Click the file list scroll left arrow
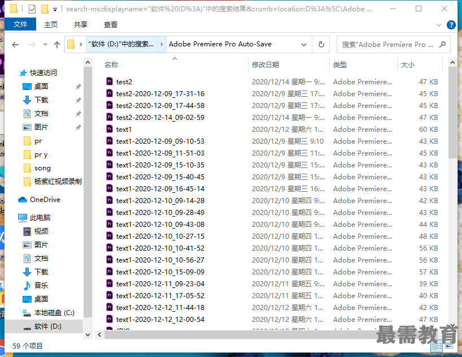The width and height of the screenshot is (462, 357). (99, 335)
